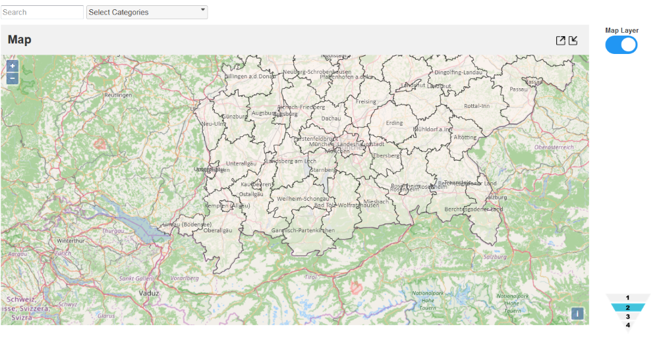
Task: Select level 4 in the funnel
Action: point(627,325)
